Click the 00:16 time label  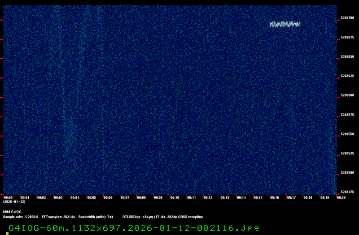coord(275,197)
